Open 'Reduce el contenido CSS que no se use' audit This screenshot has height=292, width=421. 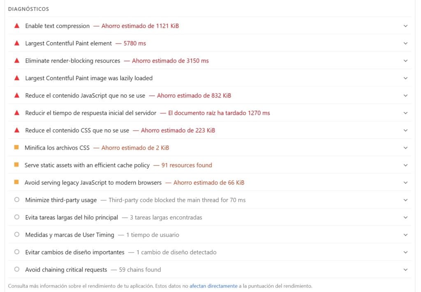coord(77,130)
